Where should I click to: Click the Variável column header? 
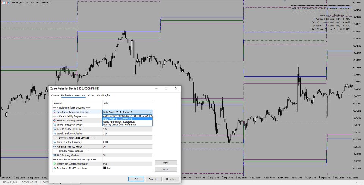pyautogui.click(x=77, y=103)
